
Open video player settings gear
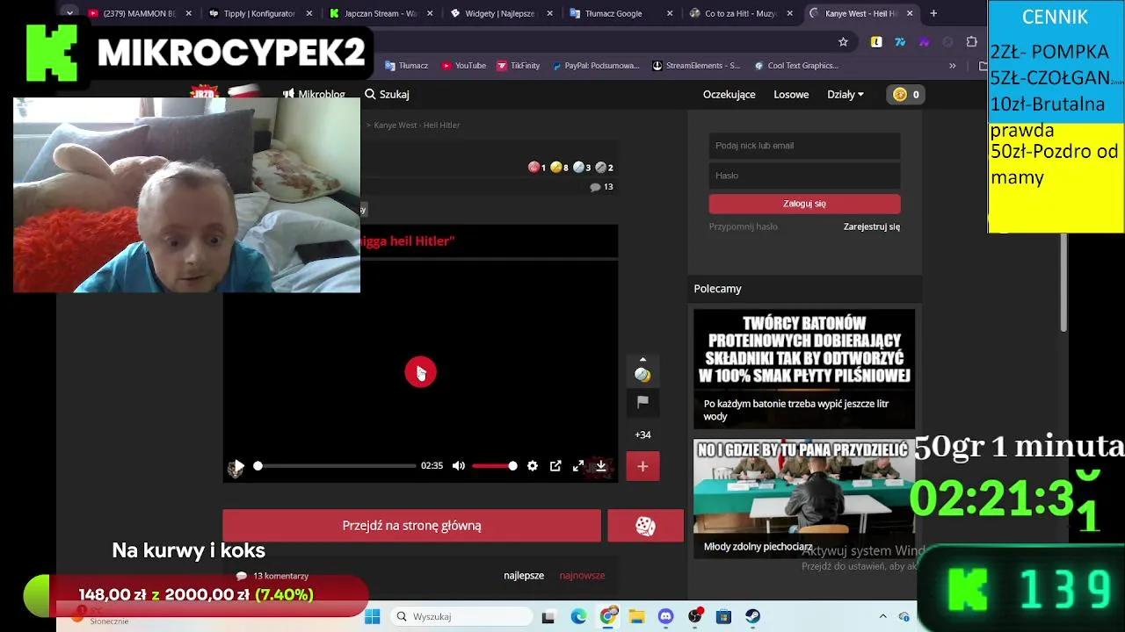tap(533, 466)
